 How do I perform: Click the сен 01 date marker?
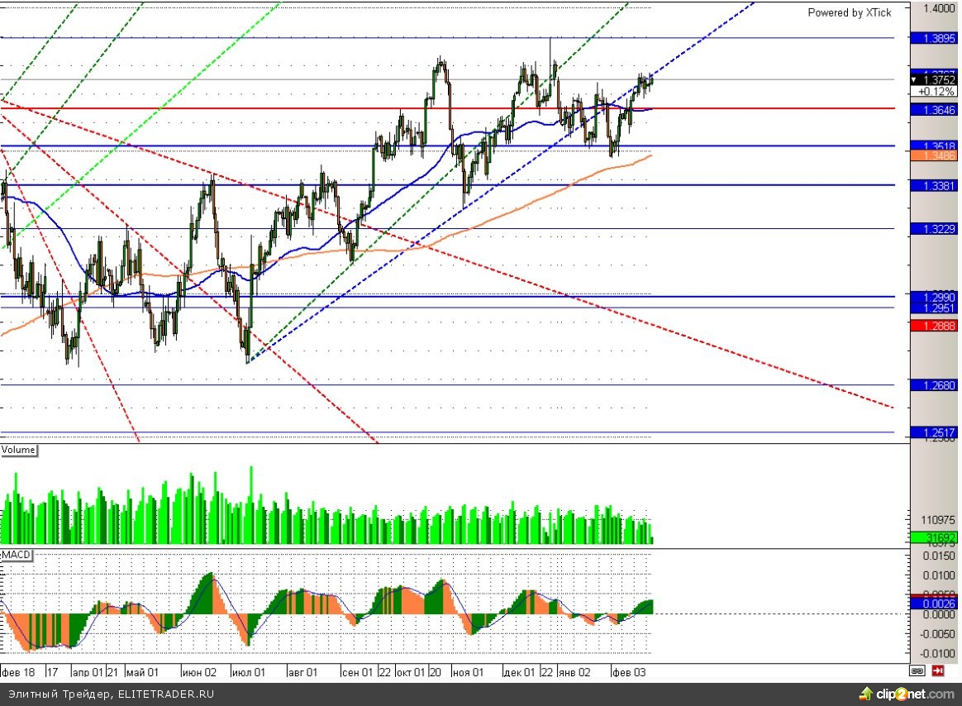coord(357,672)
